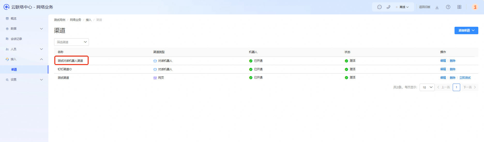Click the 云联络中心 logo icon
The image size is (484, 142).
pyautogui.click(x=6, y=7)
